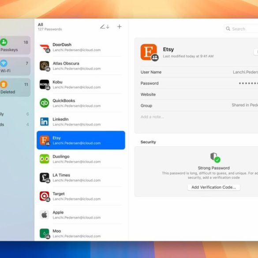
Task: Open the LinkedIn password entry
Action: point(81,122)
